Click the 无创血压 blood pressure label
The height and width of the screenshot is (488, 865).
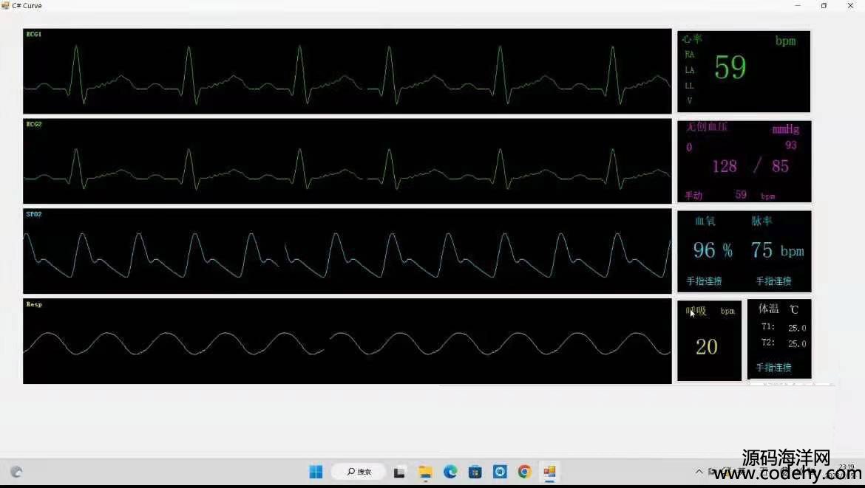(707, 127)
